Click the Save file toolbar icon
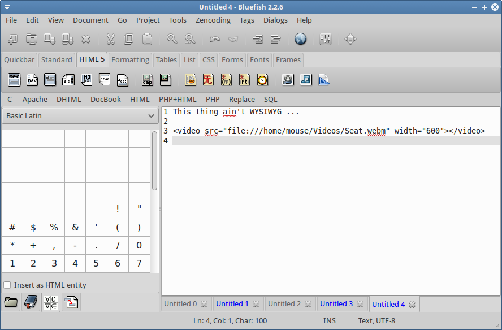The image size is (502, 330). click(x=50, y=39)
